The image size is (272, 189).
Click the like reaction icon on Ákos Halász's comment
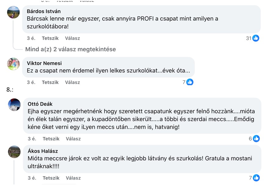[256, 178]
